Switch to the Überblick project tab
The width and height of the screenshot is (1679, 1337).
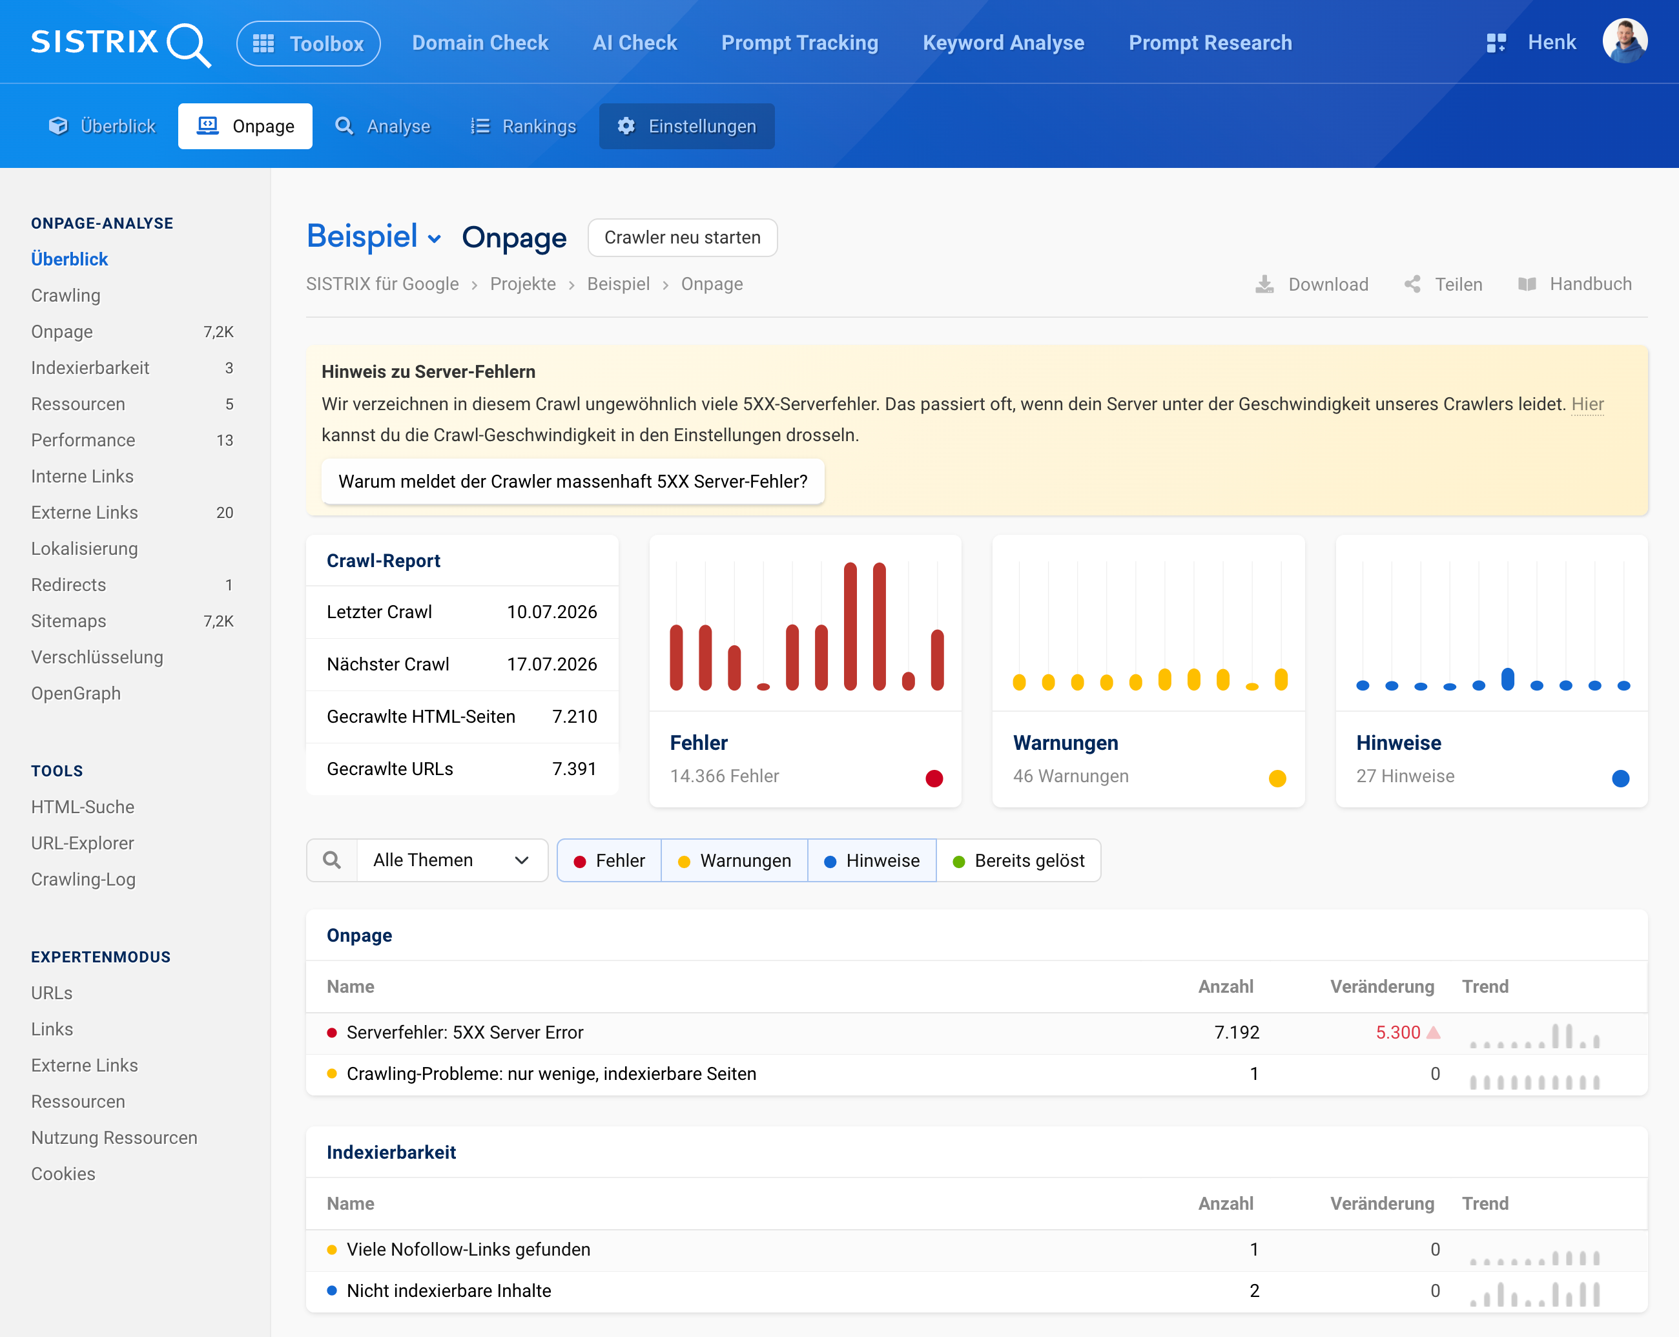coord(102,126)
